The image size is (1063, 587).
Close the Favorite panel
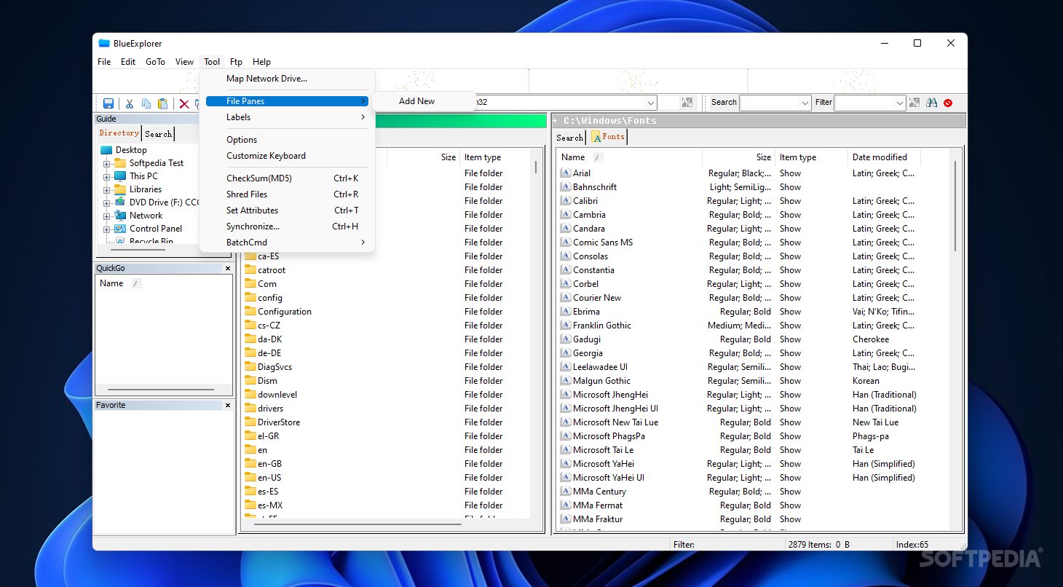228,405
